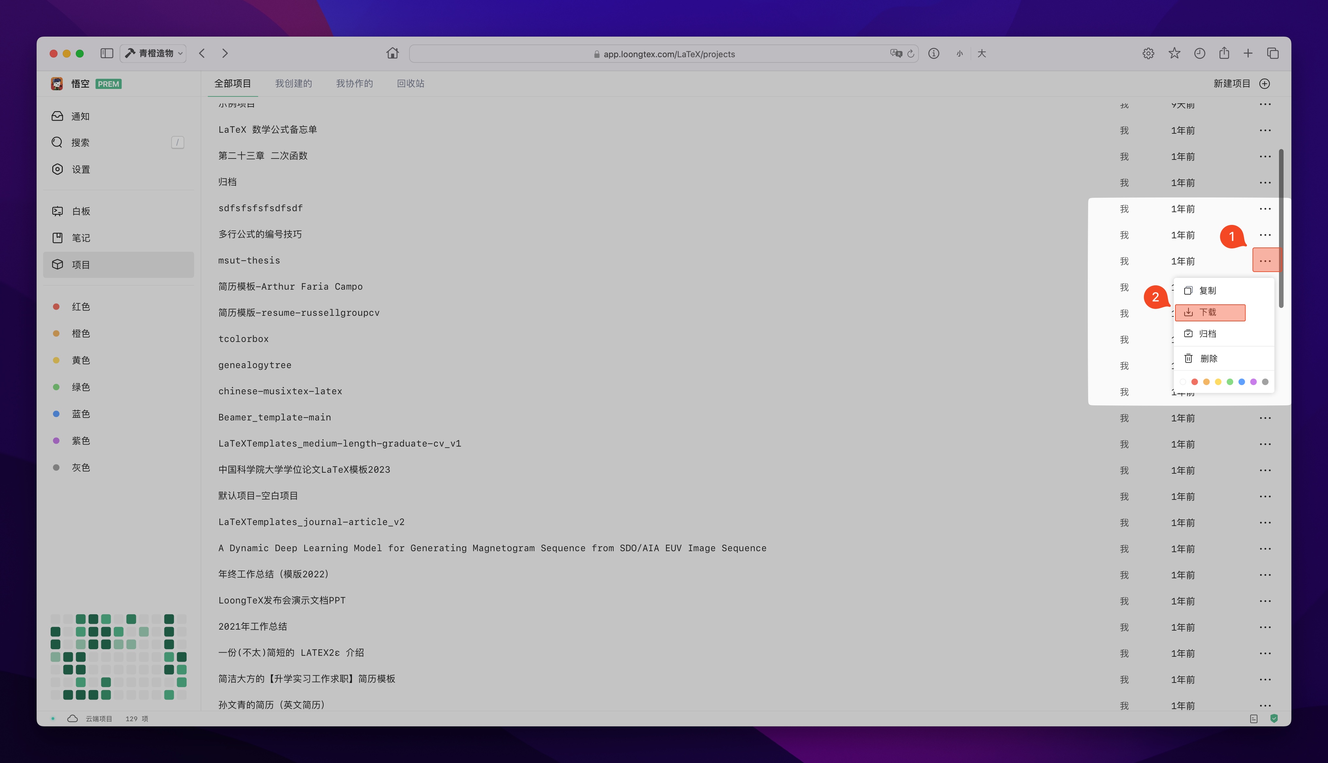Open 设置 settings in sidebar
Screen dimensions: 1328x763
(x=118, y=169)
